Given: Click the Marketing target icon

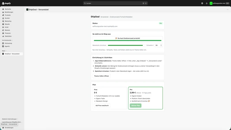Looking at the screenshot, I should [3, 21].
